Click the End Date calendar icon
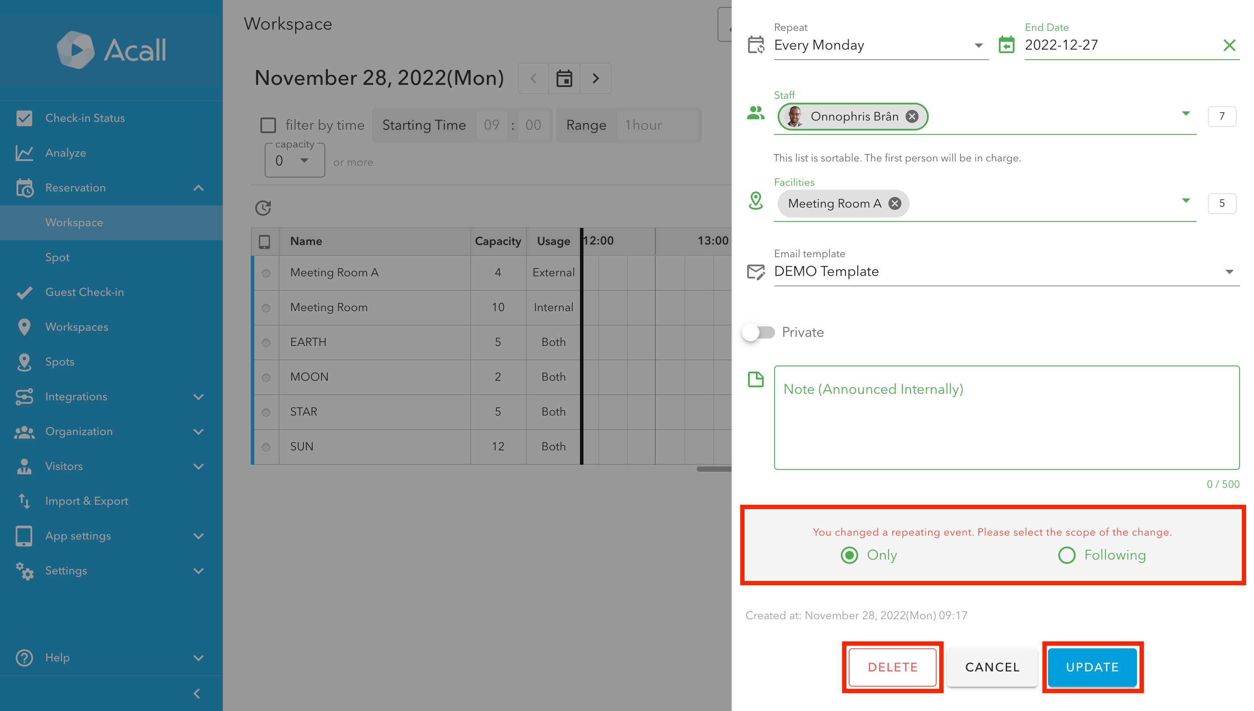 (1006, 45)
